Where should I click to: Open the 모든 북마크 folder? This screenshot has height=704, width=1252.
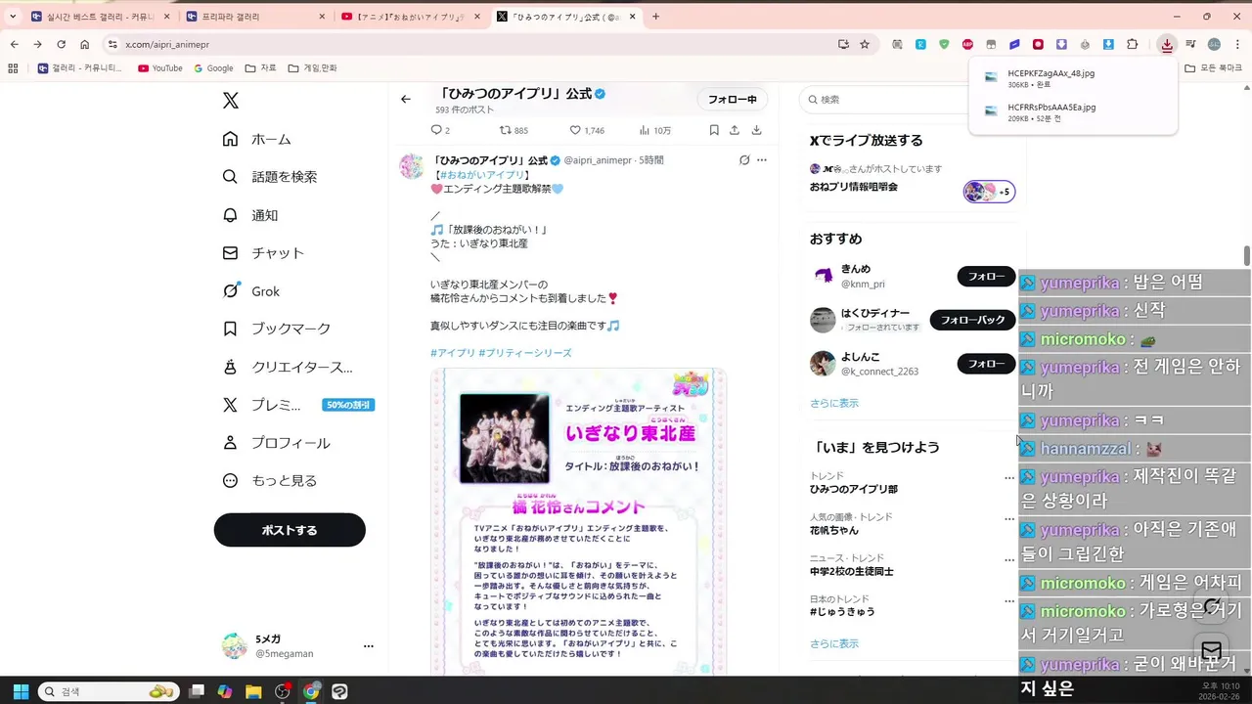pos(1214,68)
